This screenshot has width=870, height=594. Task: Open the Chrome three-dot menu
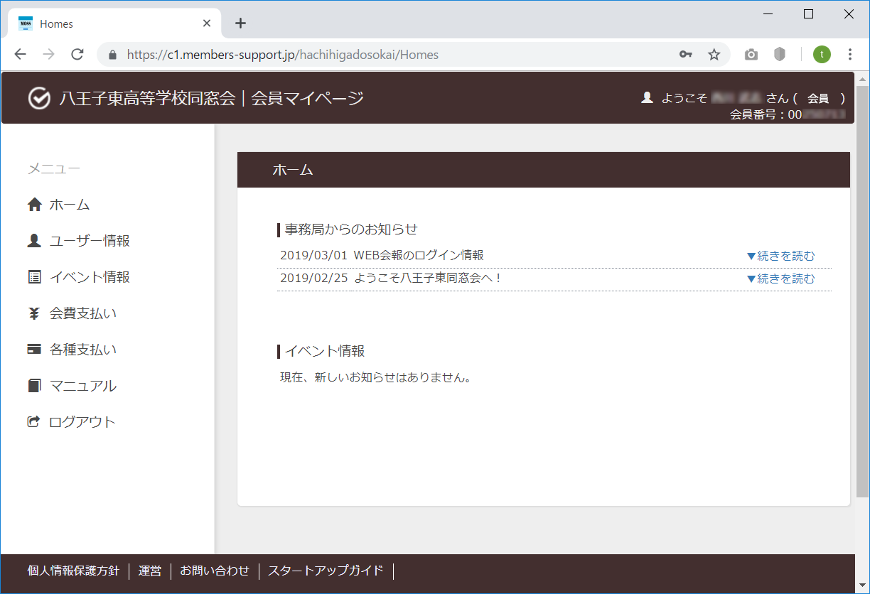click(x=850, y=55)
